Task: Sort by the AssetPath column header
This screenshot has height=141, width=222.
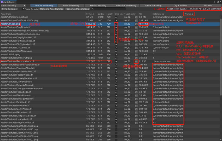Action: pyautogui.click(x=6, y=14)
